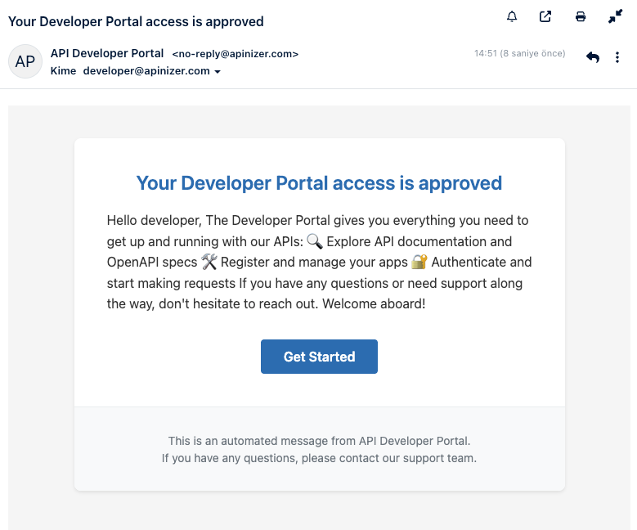637x530 pixels.
Task: Click the notification bell icon
Action: (513, 16)
